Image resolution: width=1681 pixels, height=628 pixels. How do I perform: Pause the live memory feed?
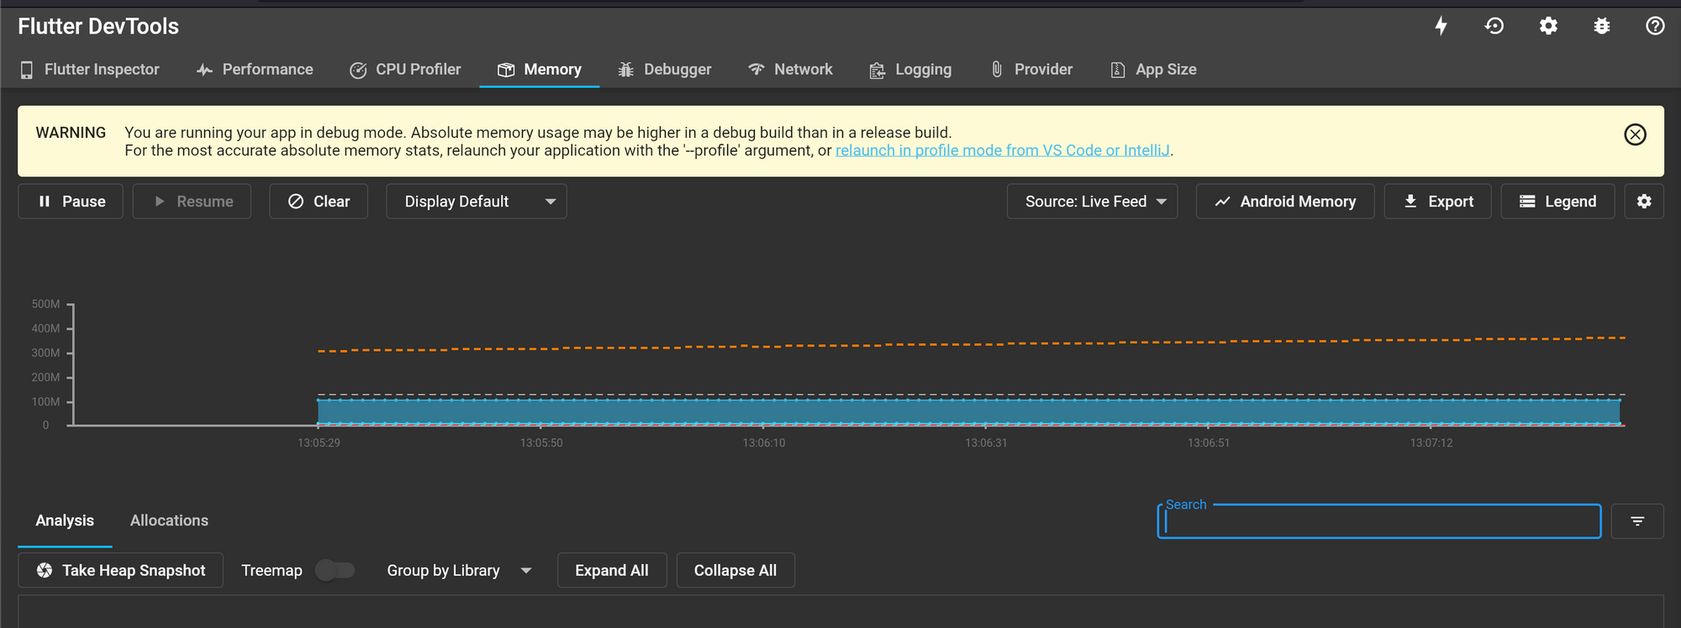[x=71, y=201]
